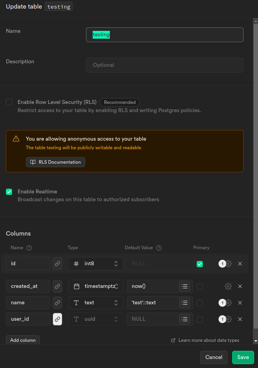Image resolution: width=258 pixels, height=368 pixels.
Task: Open settings gear for created_at column
Action: pos(228,286)
